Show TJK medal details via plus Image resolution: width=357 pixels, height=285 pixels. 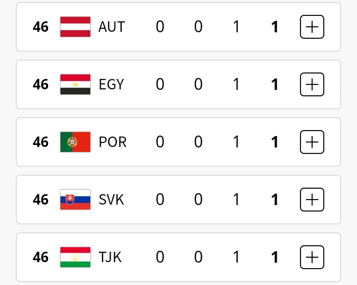[x=312, y=257]
